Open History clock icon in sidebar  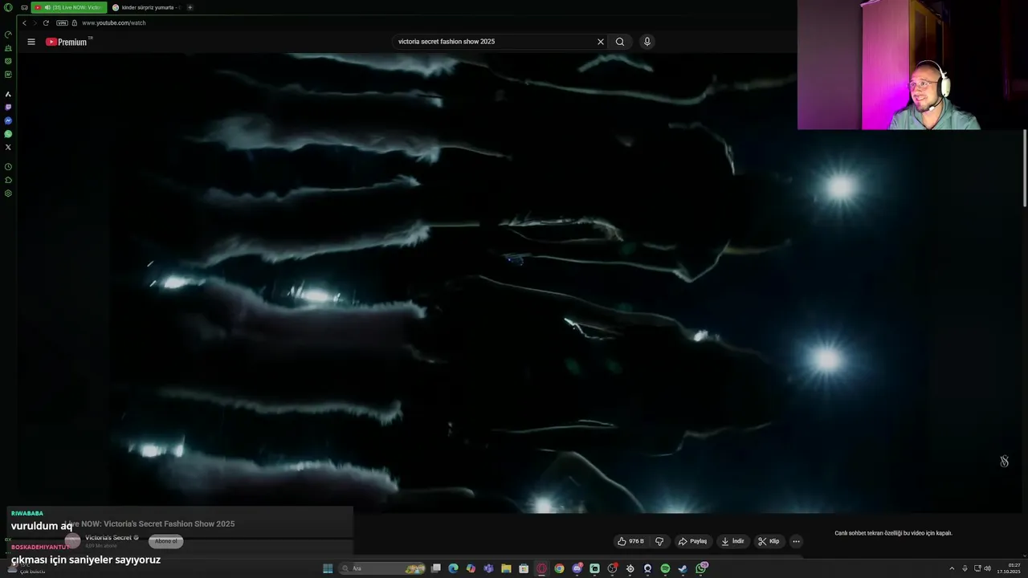8,167
